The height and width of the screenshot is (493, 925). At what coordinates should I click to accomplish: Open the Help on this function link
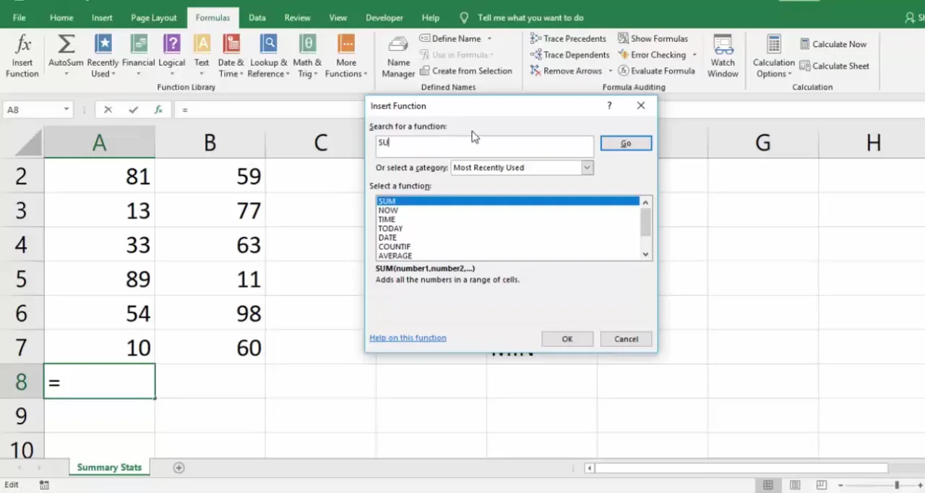[x=408, y=338]
